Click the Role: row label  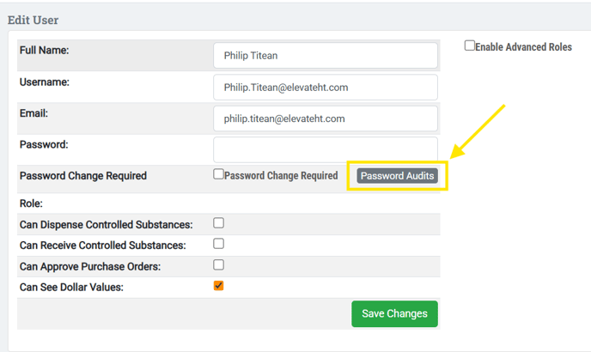tap(31, 204)
